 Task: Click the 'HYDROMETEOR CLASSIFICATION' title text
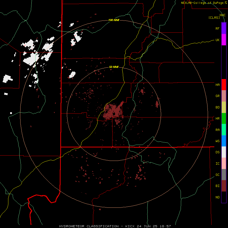[89, 226]
